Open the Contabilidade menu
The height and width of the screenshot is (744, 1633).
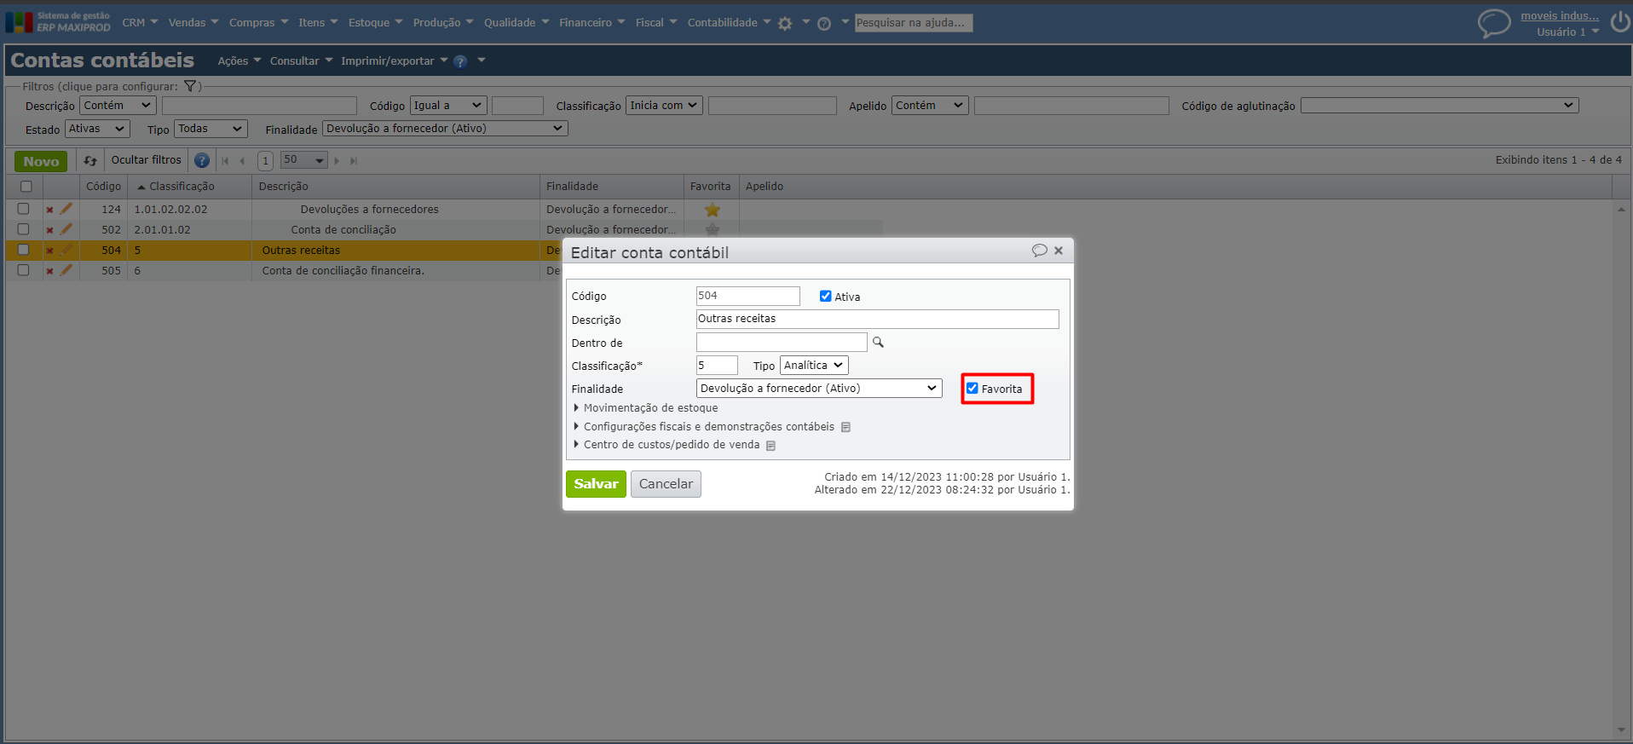point(729,23)
